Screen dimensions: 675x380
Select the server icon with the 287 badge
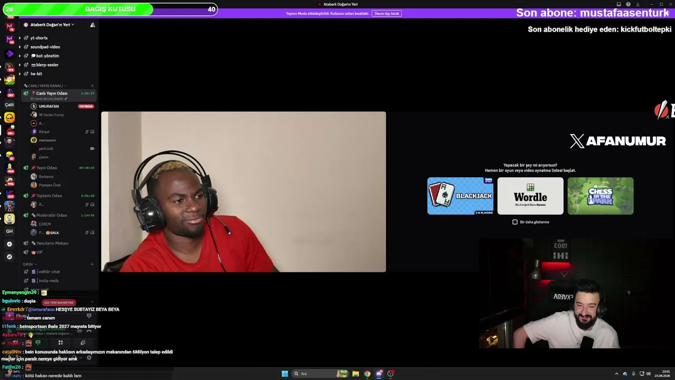[x=9, y=92]
